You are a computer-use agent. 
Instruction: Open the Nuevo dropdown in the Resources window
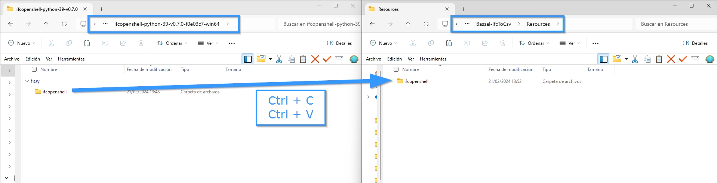[x=384, y=43]
